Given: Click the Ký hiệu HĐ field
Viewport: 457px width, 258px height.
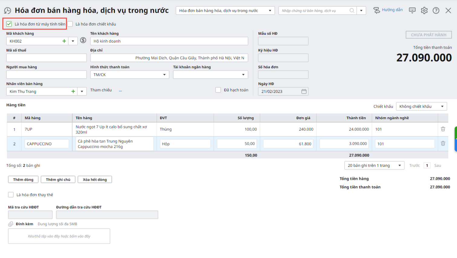Looking at the screenshot, I should click(x=283, y=58).
